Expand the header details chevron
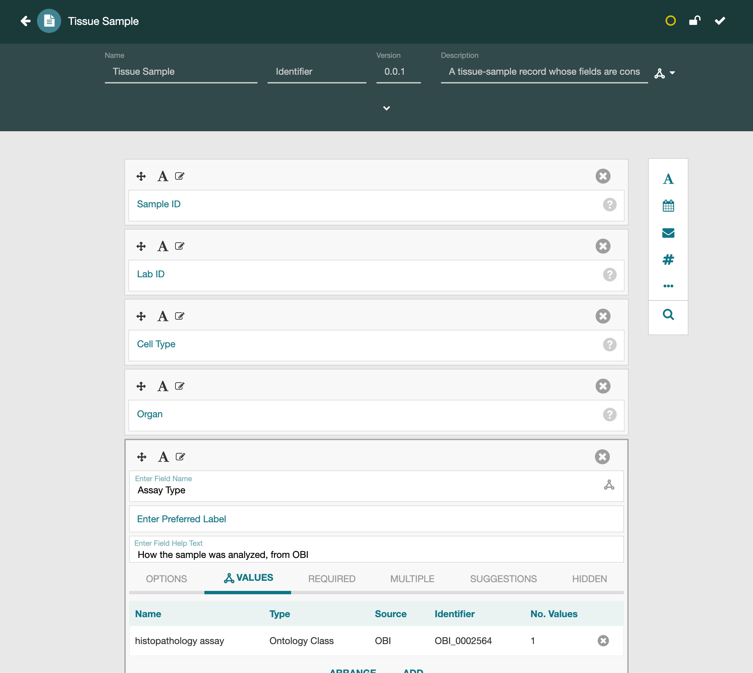The height and width of the screenshot is (673, 753). pos(387,108)
